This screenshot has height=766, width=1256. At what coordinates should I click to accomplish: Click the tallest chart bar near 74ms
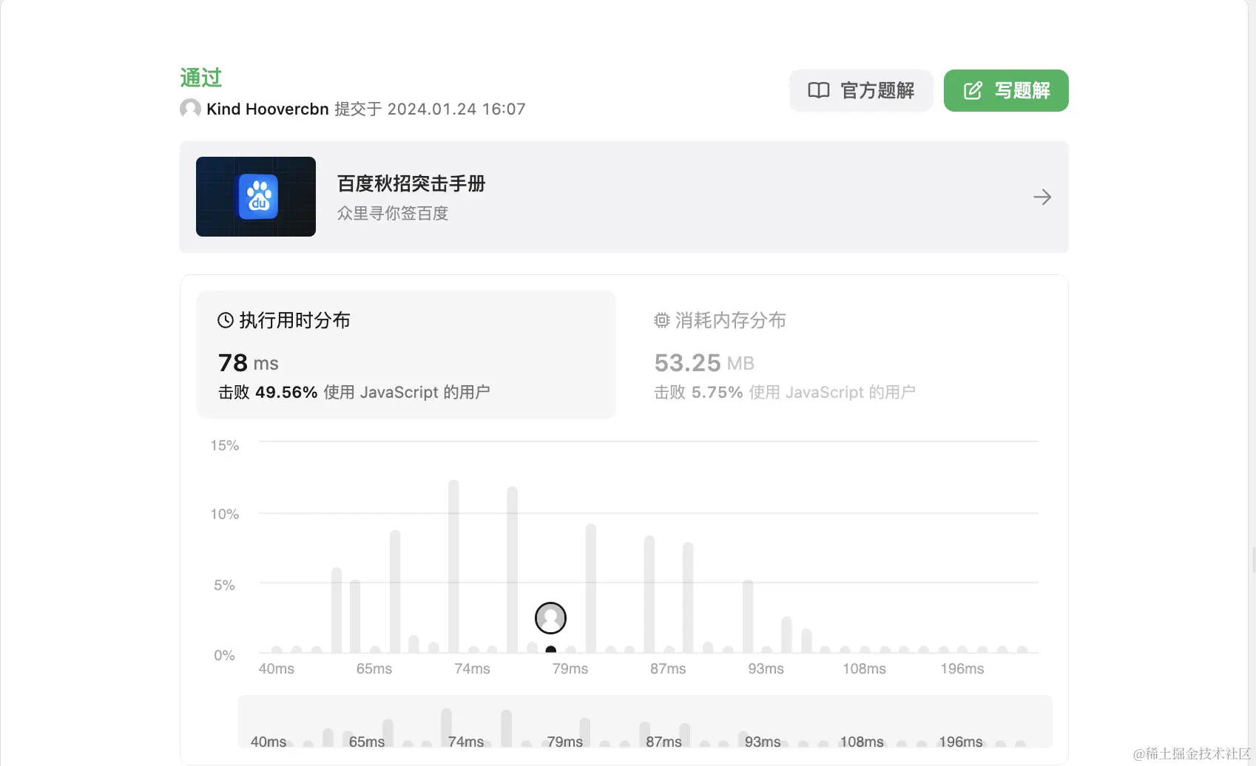pos(453,566)
